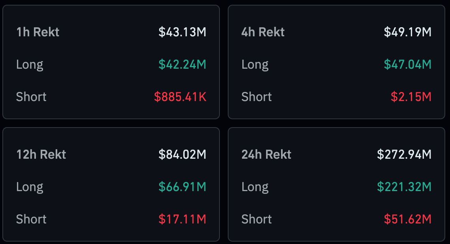
Task: Click the 4h Rekt card title
Action: [x=263, y=32]
